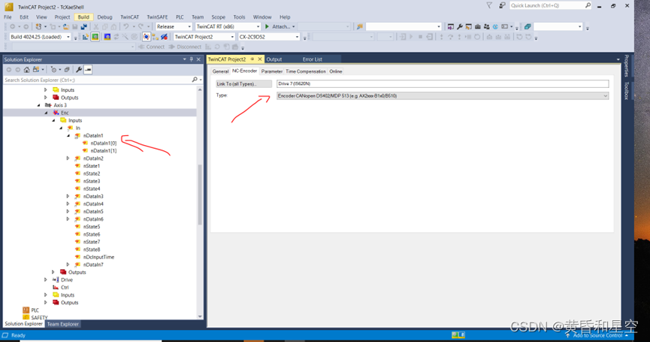650x342 pixels.
Task: Open the TwinSAFE menu
Action: (x=157, y=17)
